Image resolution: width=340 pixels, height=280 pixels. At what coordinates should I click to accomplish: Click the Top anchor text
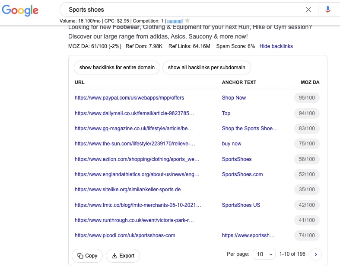tap(226, 113)
